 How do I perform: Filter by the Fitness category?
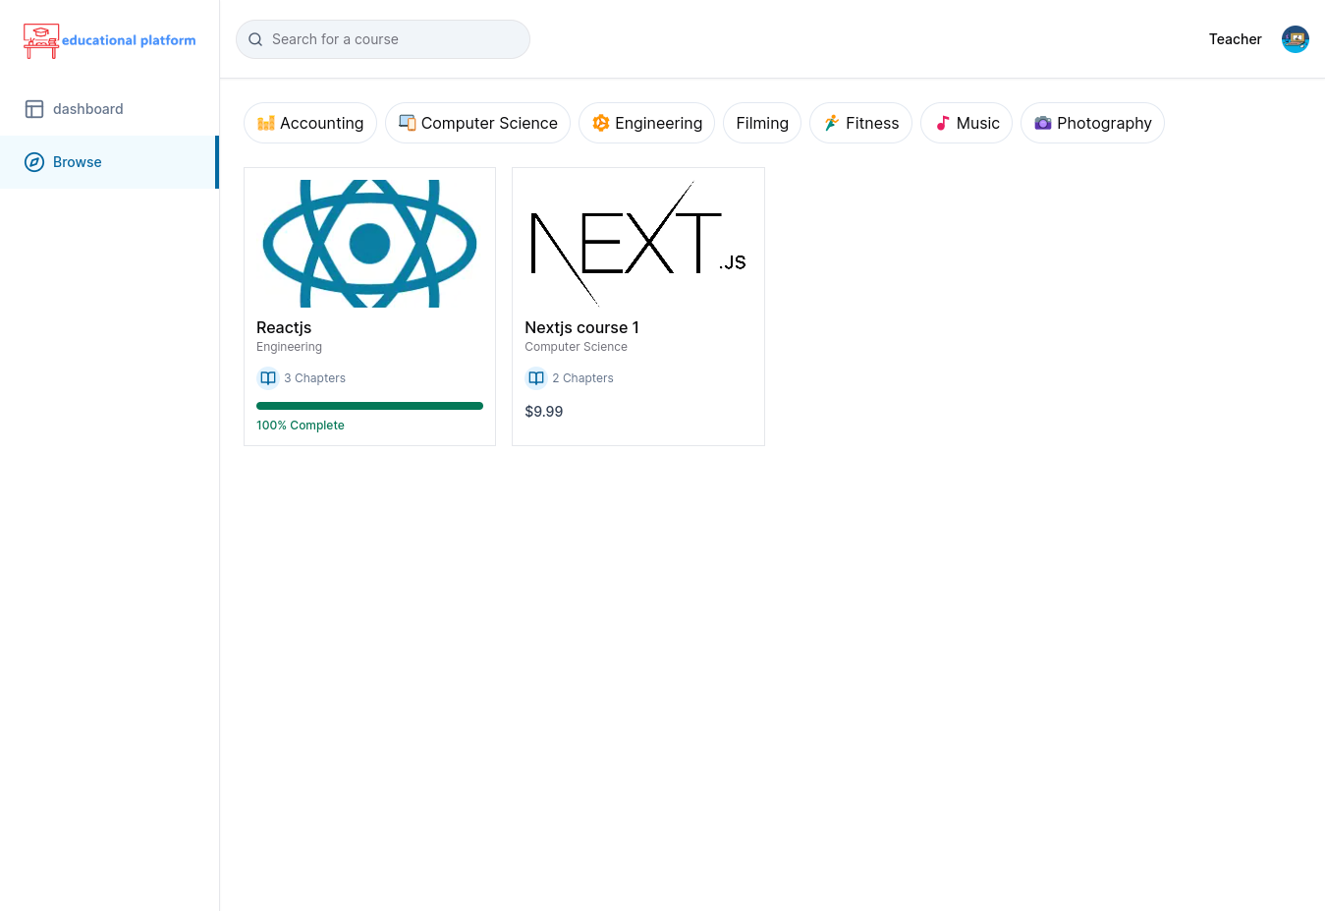point(860,123)
